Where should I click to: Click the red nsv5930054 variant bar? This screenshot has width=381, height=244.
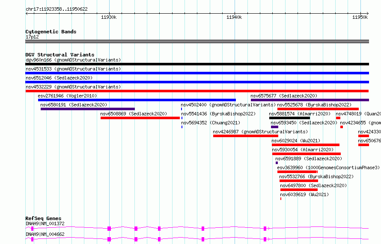point(307,154)
